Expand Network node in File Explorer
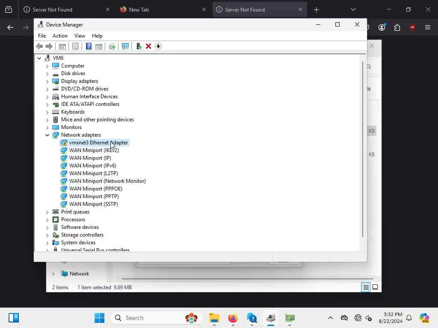Screen dimensions: 438x328 (53, 274)
